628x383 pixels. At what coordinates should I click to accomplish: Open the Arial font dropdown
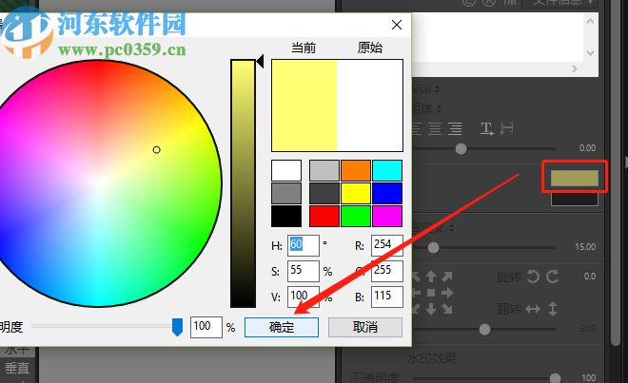point(425,89)
